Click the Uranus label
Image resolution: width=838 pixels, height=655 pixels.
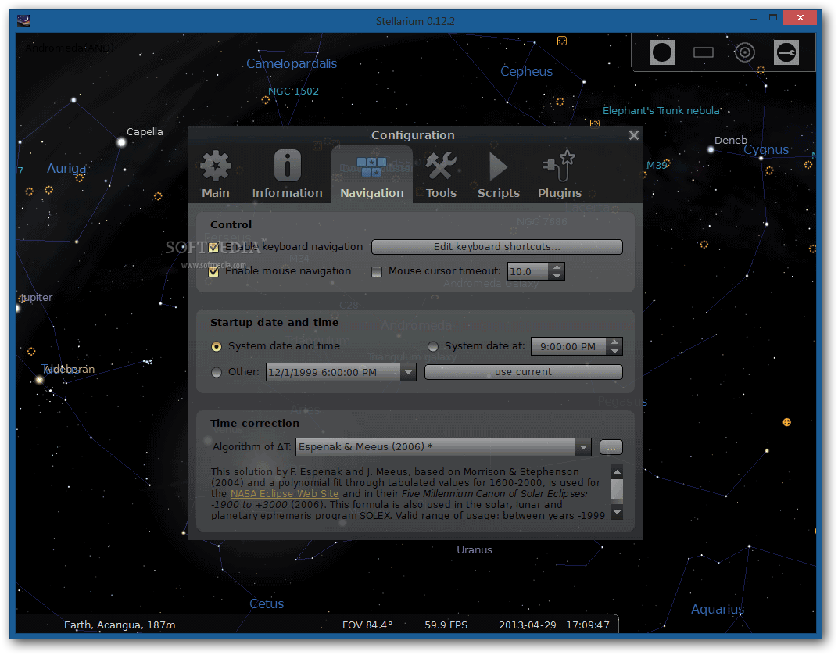474,549
